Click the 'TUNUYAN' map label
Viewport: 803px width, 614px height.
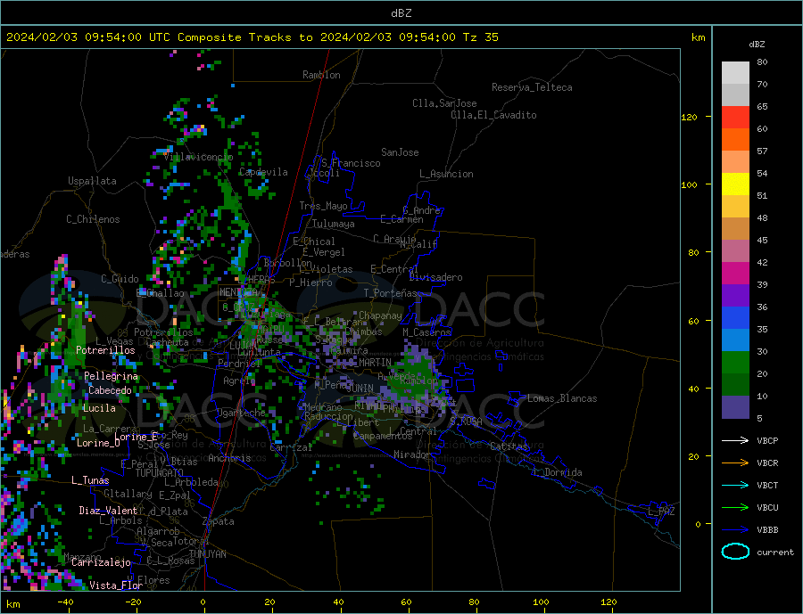coord(207,554)
